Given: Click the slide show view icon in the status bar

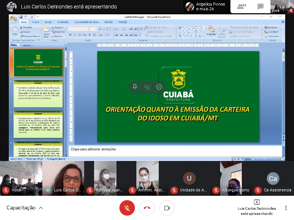Looking at the screenshot, I should coord(242,159).
